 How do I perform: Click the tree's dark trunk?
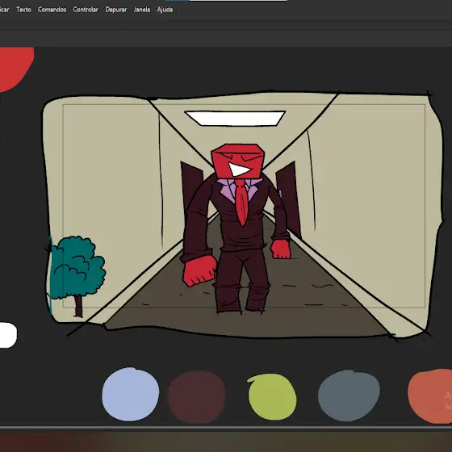click(78, 306)
